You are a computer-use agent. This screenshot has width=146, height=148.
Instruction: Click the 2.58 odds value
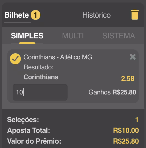click(x=128, y=78)
